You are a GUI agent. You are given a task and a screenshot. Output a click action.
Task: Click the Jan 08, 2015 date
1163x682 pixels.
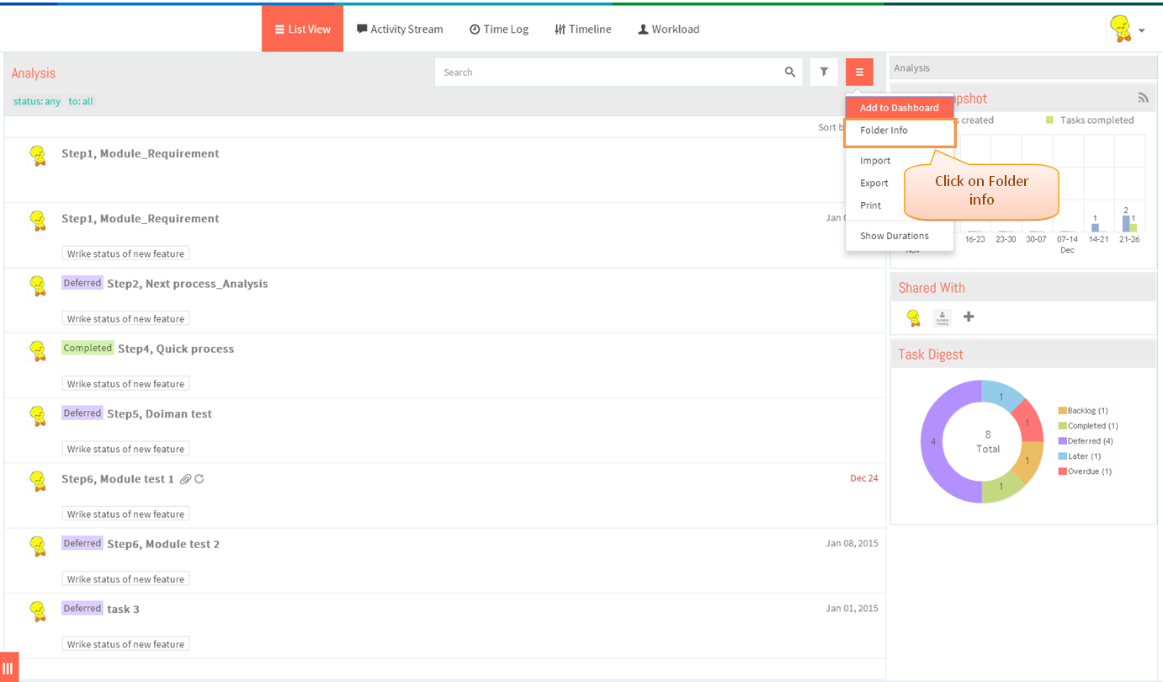(x=852, y=543)
